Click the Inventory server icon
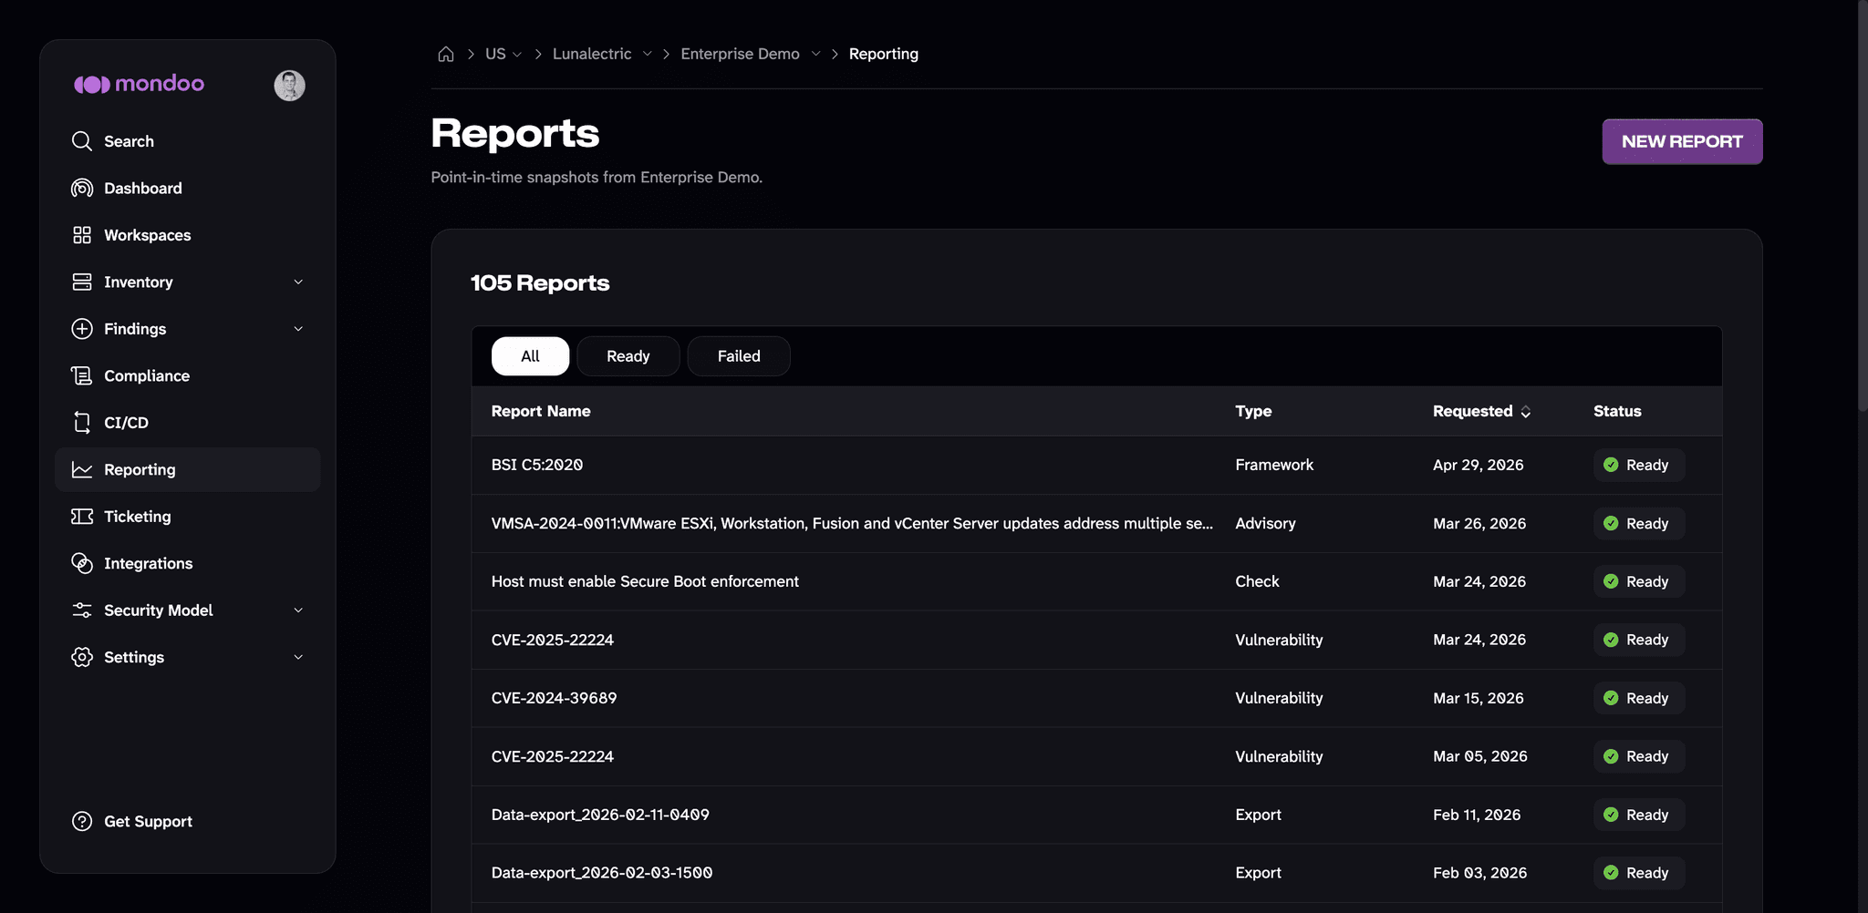The width and height of the screenshot is (1868, 913). tap(82, 282)
